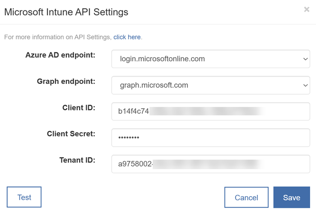316x212 pixels.
Task: Focus the Tenant ID input field
Action: click(x=211, y=164)
